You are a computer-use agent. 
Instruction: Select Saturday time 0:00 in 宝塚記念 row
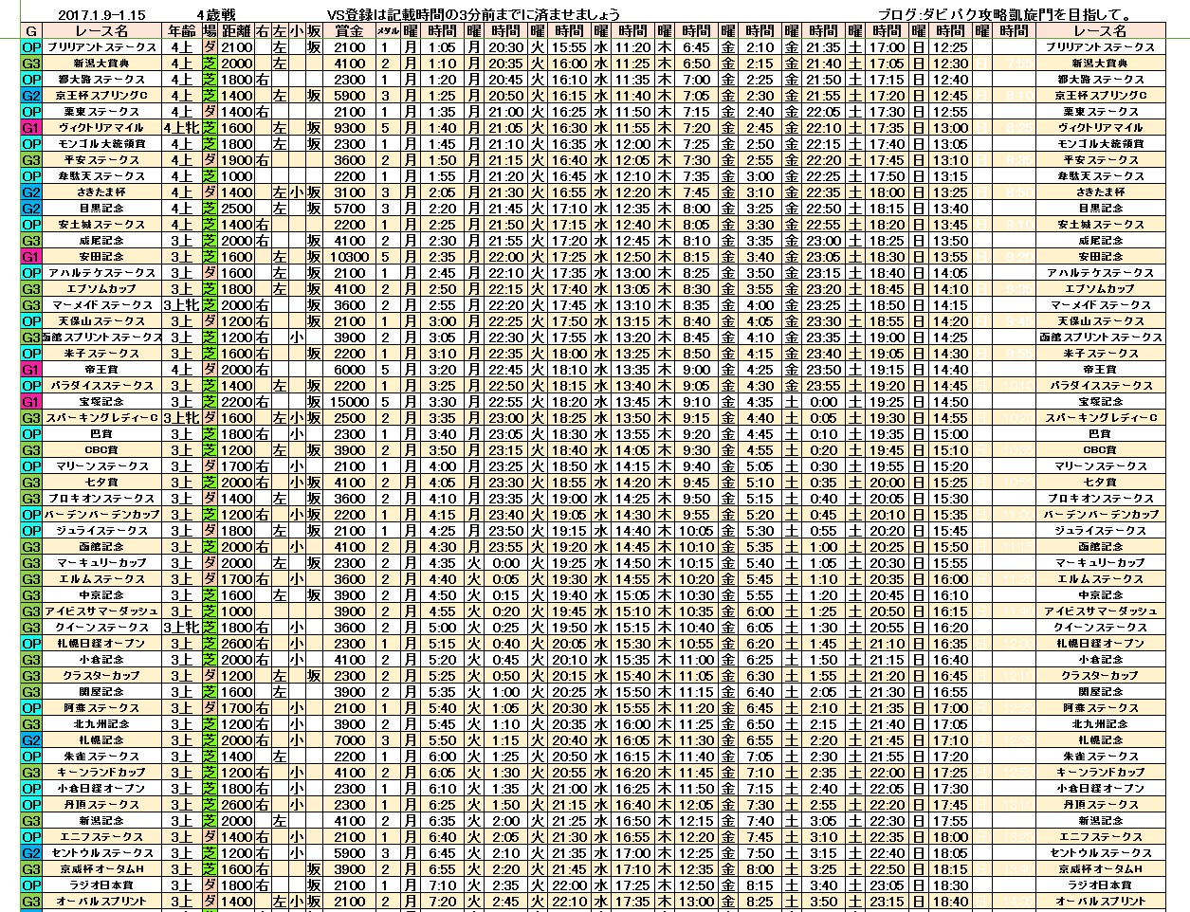pos(823,402)
